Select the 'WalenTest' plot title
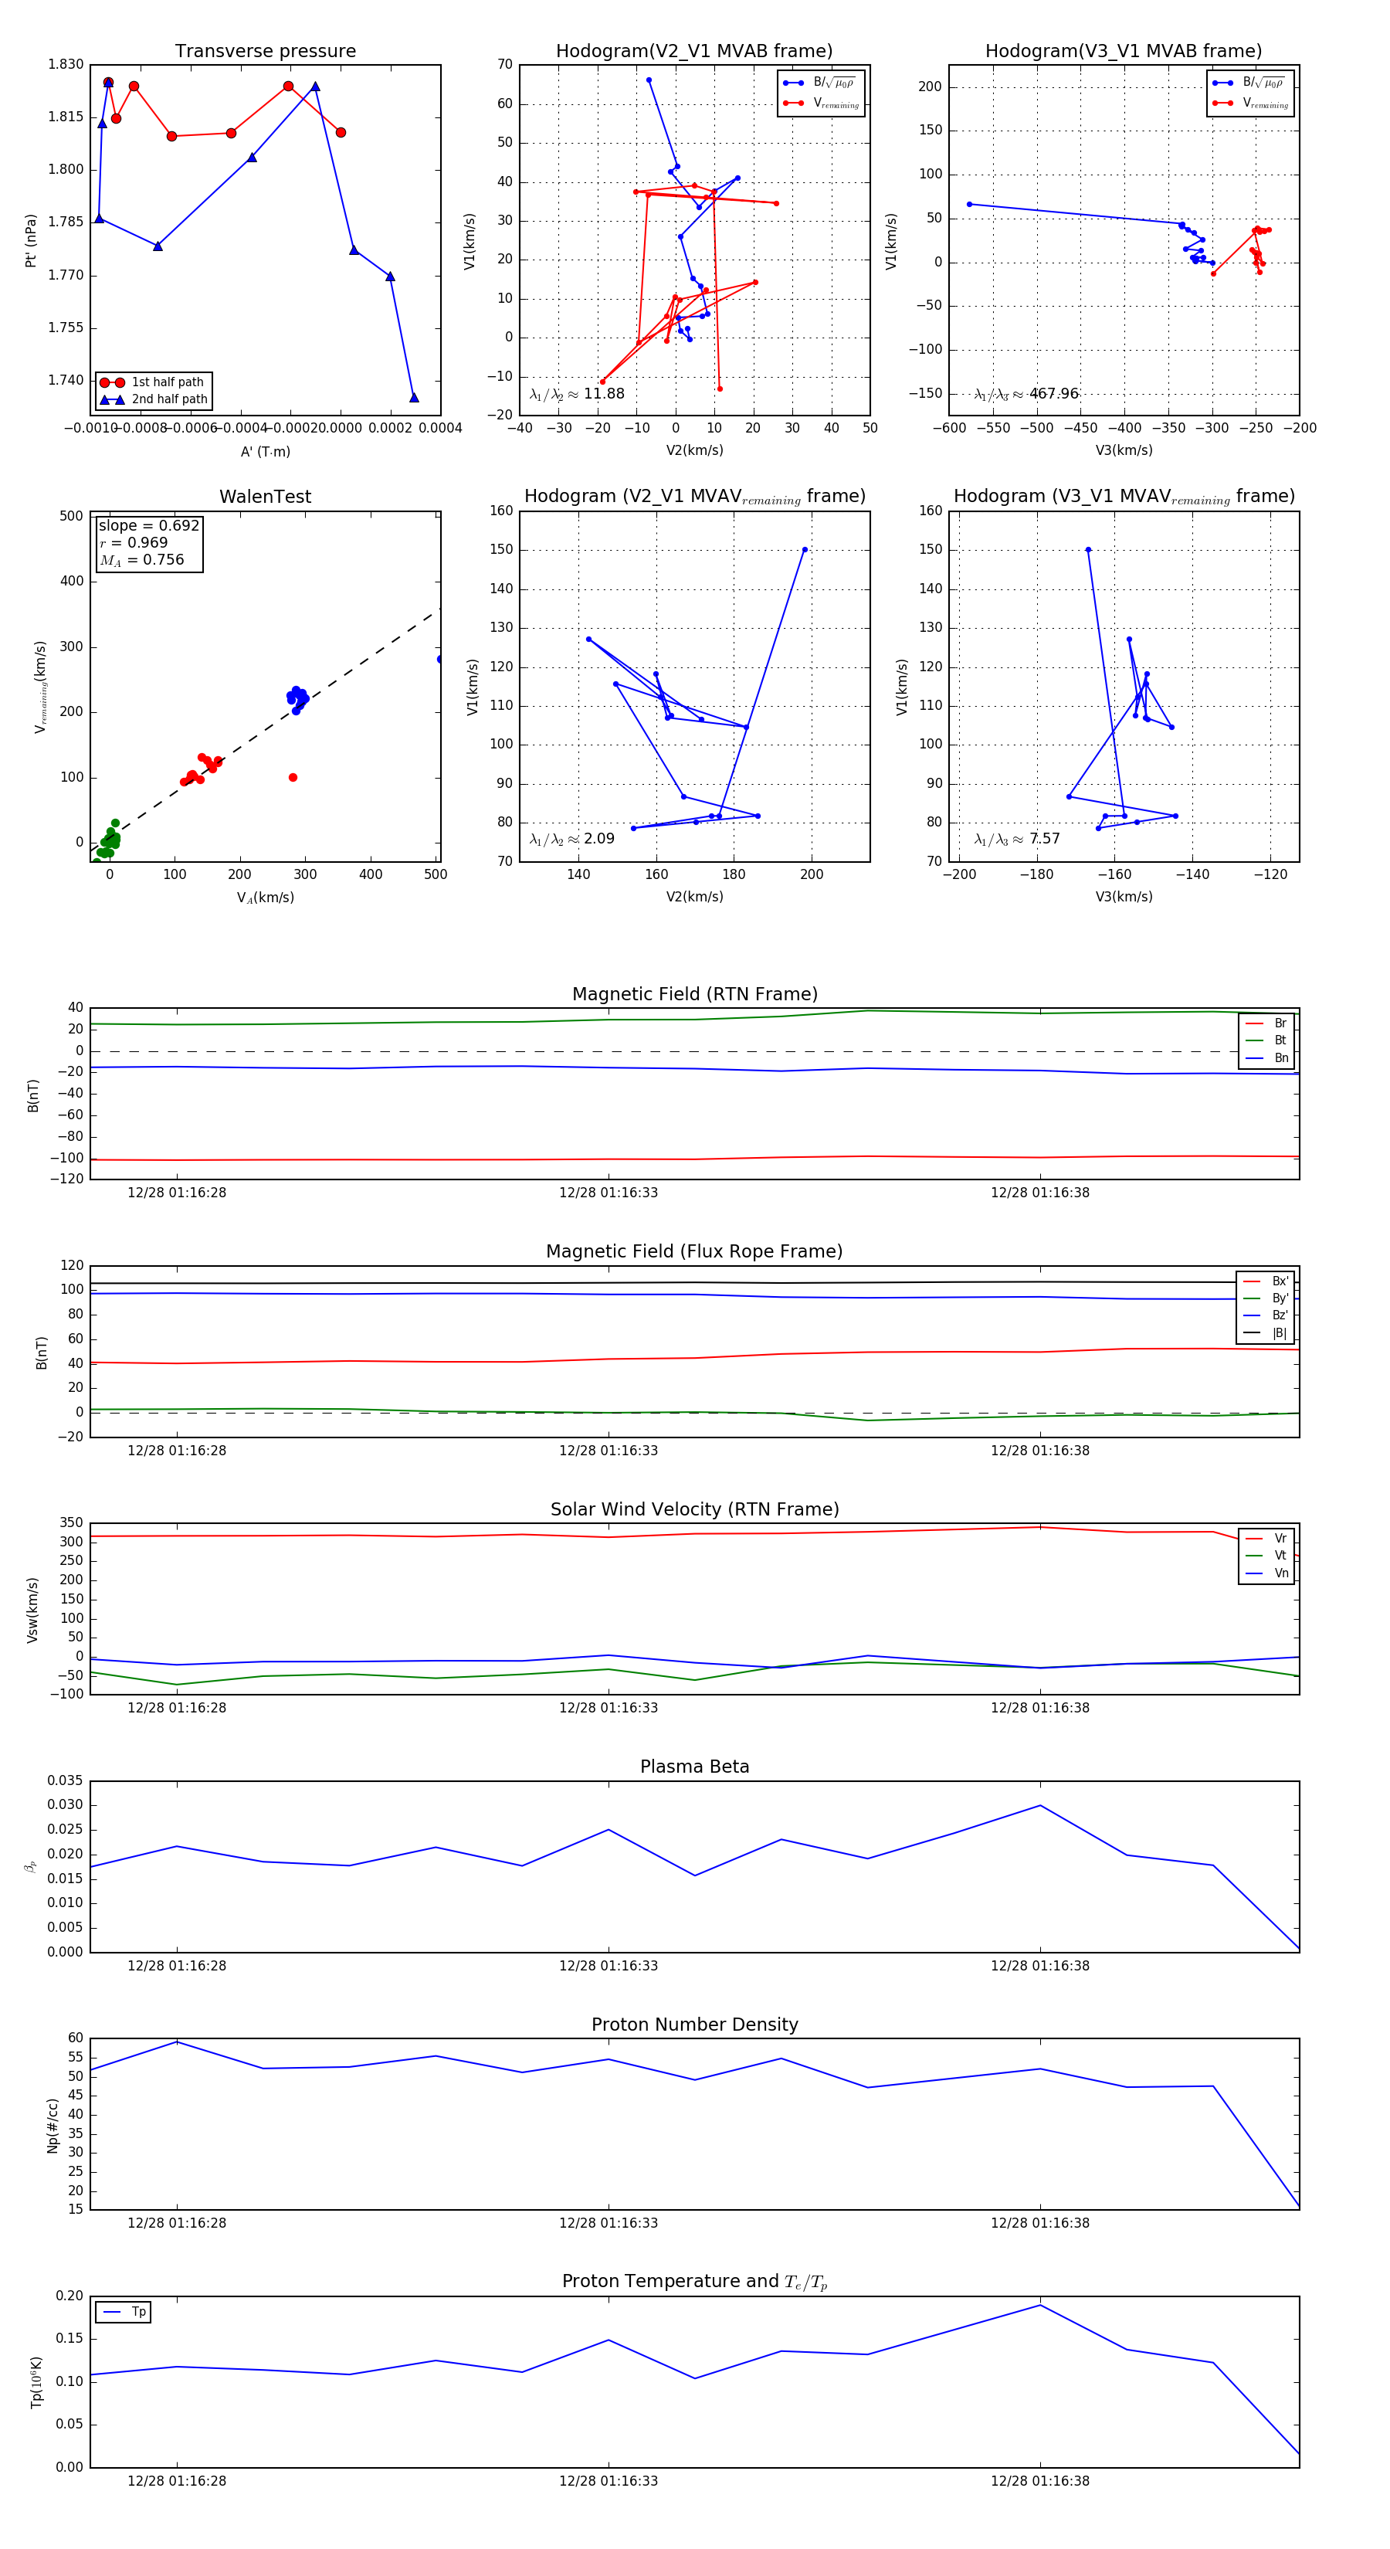The width and height of the screenshot is (1390, 2549). pos(265,497)
